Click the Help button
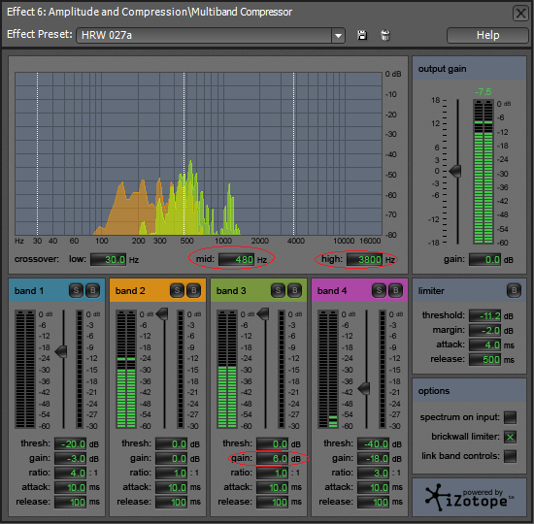This screenshot has height=524, width=534. point(487,35)
